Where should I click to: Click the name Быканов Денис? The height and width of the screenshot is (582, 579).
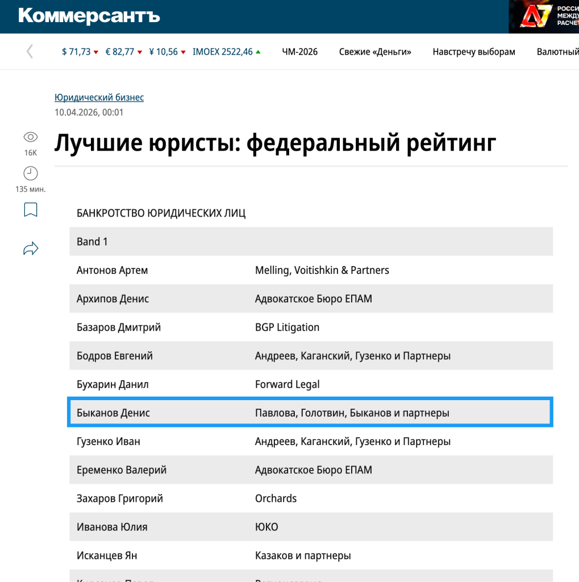click(x=113, y=413)
